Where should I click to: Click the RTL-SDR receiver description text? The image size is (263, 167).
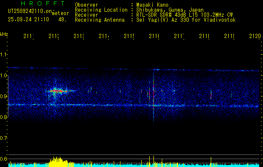[184, 15]
